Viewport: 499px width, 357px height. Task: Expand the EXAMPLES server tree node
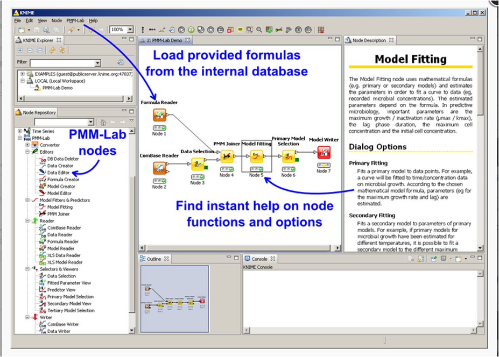tap(23, 74)
